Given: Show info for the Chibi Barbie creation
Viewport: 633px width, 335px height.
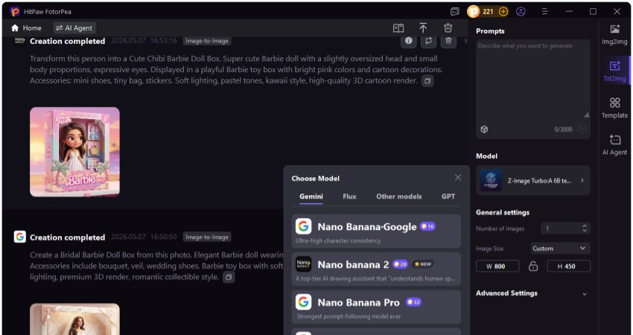Looking at the screenshot, I should (409, 41).
